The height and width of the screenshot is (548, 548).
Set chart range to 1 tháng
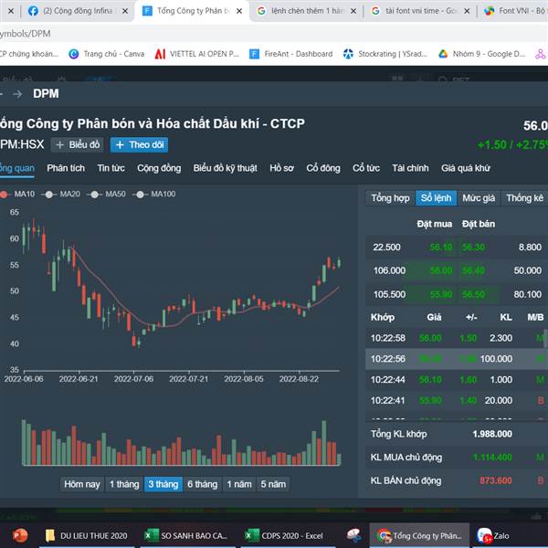pos(124,484)
